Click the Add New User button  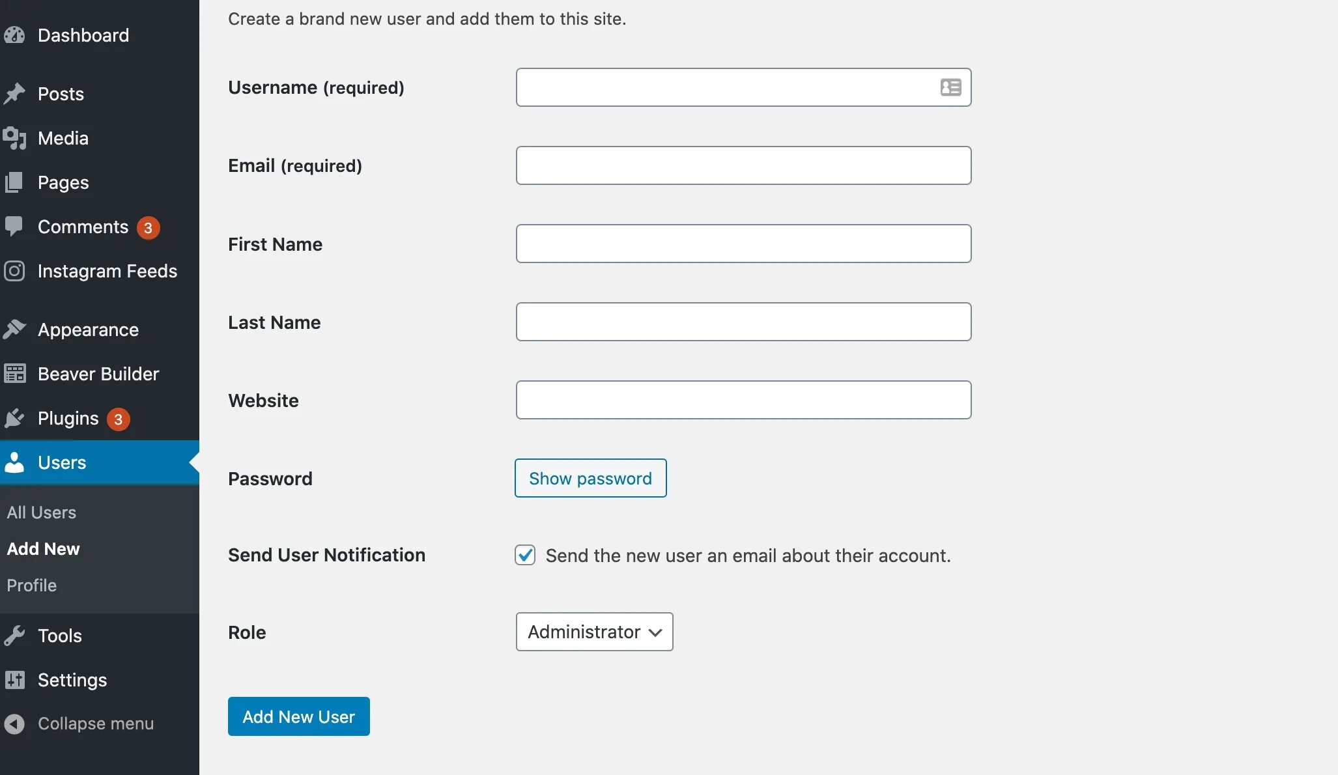click(298, 716)
